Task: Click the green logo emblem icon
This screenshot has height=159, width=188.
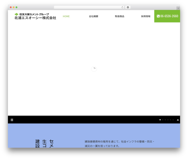Action: pos(17,14)
